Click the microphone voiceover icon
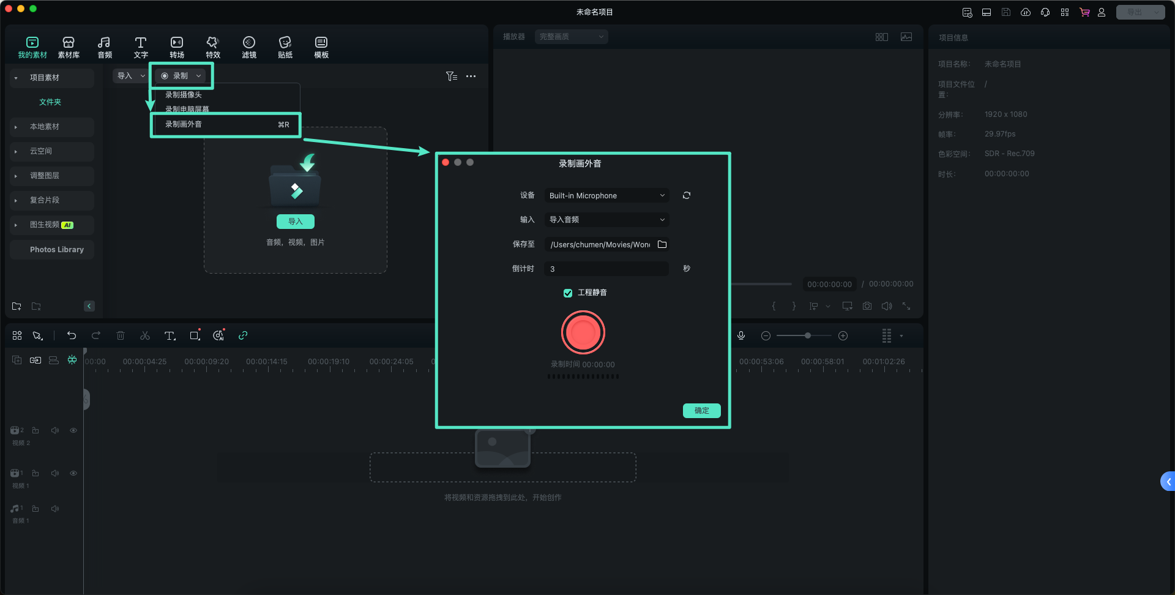The height and width of the screenshot is (595, 1175). coord(741,335)
